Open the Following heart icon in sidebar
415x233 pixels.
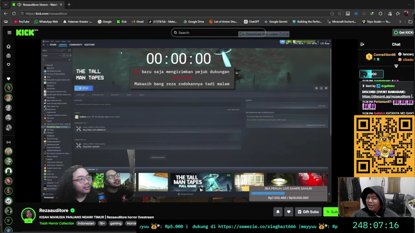(x=8, y=64)
